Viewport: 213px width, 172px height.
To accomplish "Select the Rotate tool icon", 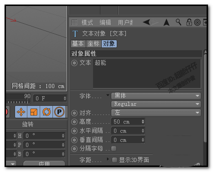I will 47,112.
